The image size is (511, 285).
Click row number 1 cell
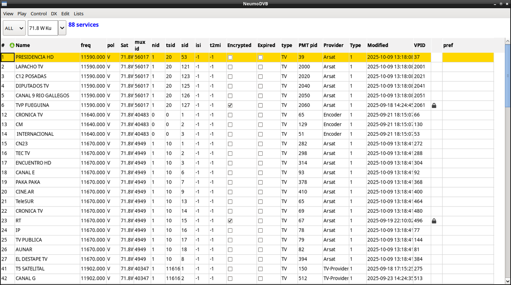(x=8, y=57)
